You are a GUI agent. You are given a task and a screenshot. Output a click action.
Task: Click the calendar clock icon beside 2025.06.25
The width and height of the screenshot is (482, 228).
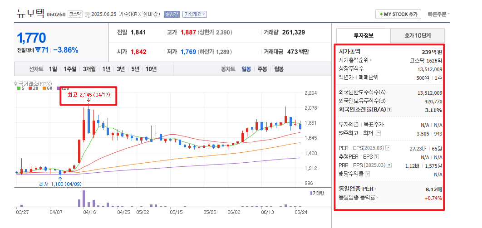87,15
